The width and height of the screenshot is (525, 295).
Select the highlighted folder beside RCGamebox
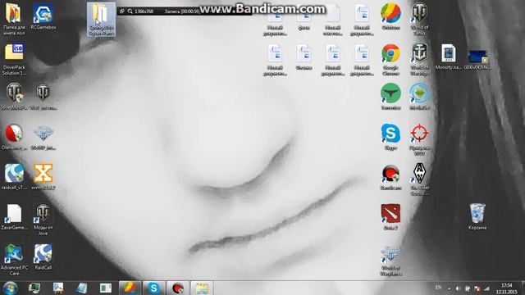tap(101, 20)
